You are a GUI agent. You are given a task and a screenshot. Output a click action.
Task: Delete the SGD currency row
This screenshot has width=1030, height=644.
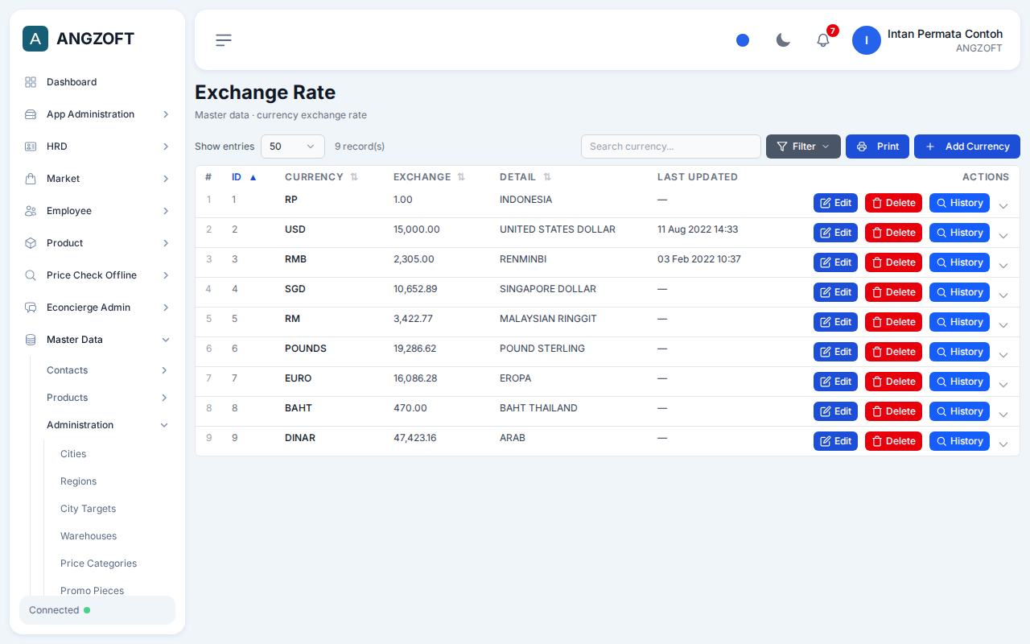(893, 292)
